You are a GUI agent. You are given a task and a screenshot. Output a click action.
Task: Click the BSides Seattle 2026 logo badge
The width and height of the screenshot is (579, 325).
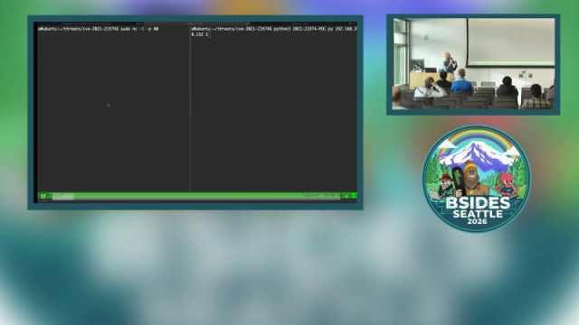pos(477,179)
